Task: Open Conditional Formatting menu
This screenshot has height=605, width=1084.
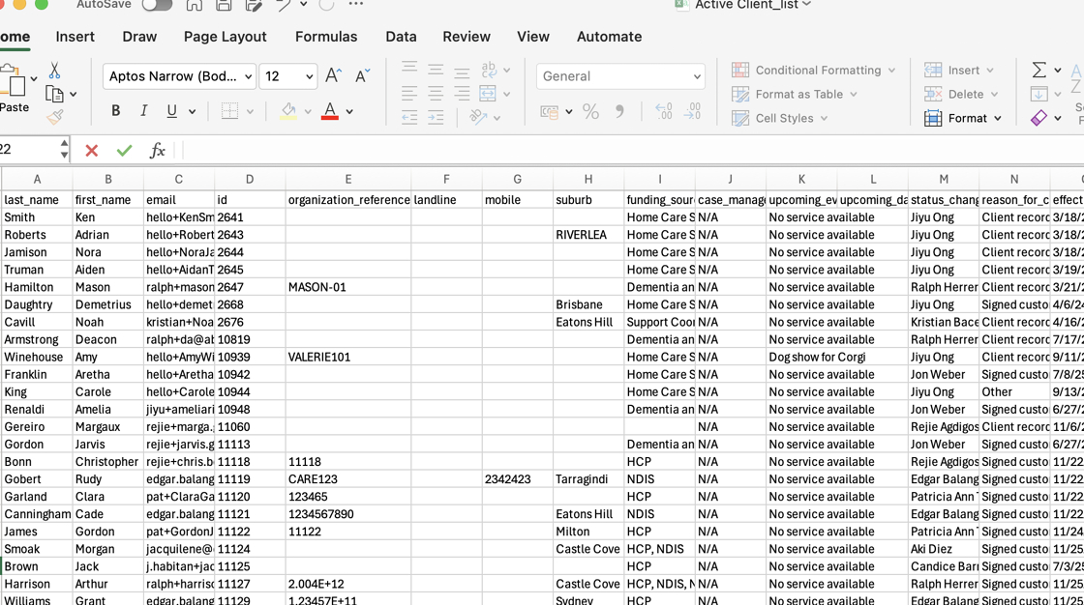Action: pyautogui.click(x=814, y=70)
